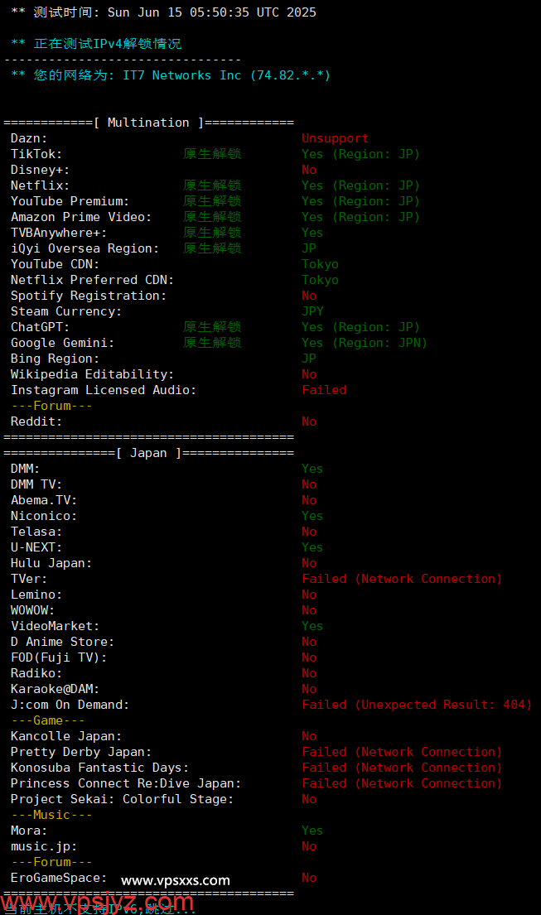Image resolution: width=541 pixels, height=915 pixels.
Task: Click the www.vpsxxs.com watermark link
Action: 175,880
